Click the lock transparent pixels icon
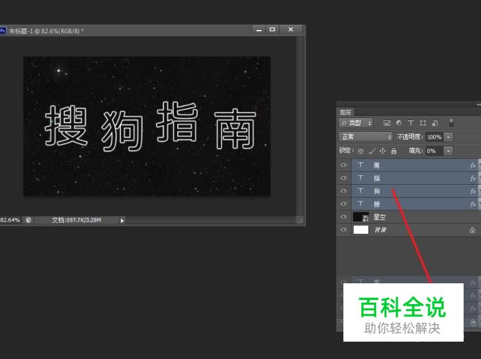 pyautogui.click(x=361, y=151)
